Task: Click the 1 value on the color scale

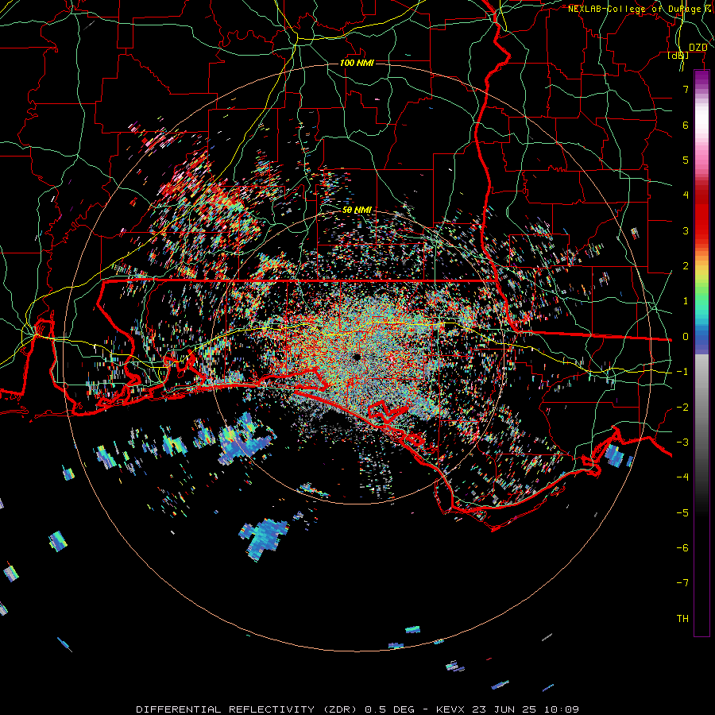Action: 686,301
